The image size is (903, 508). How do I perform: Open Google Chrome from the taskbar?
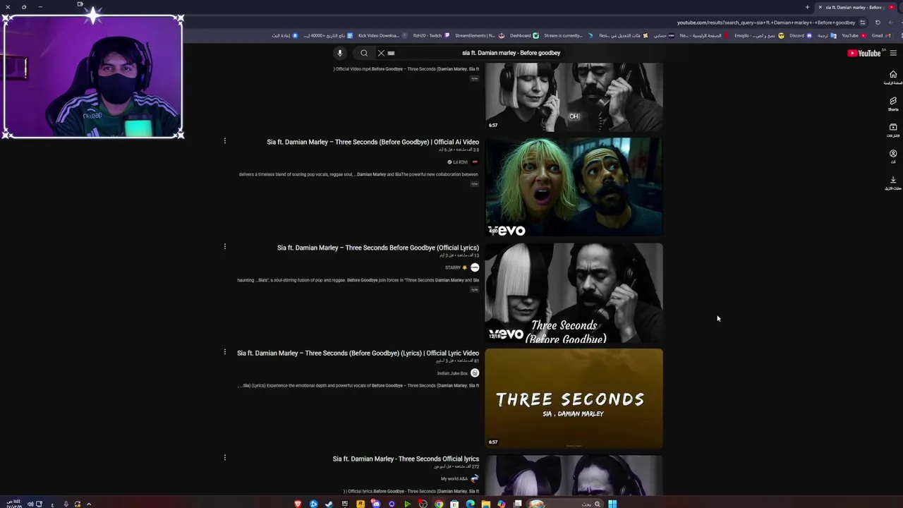[x=439, y=504]
